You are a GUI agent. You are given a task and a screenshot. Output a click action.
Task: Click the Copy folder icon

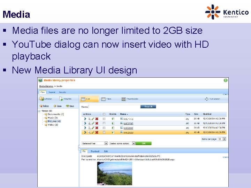(55, 106)
